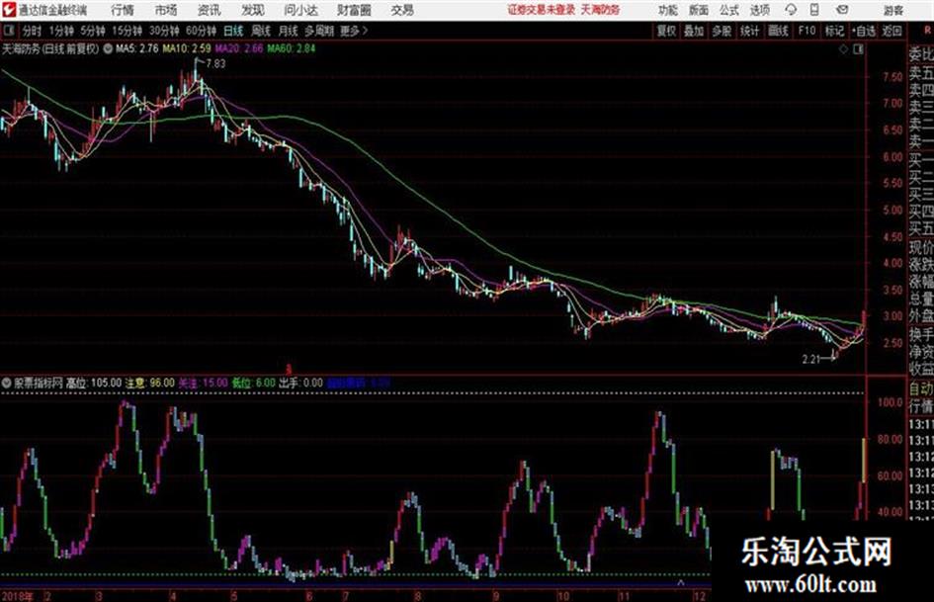
Task: Open the 行情 menu
Action: point(123,10)
